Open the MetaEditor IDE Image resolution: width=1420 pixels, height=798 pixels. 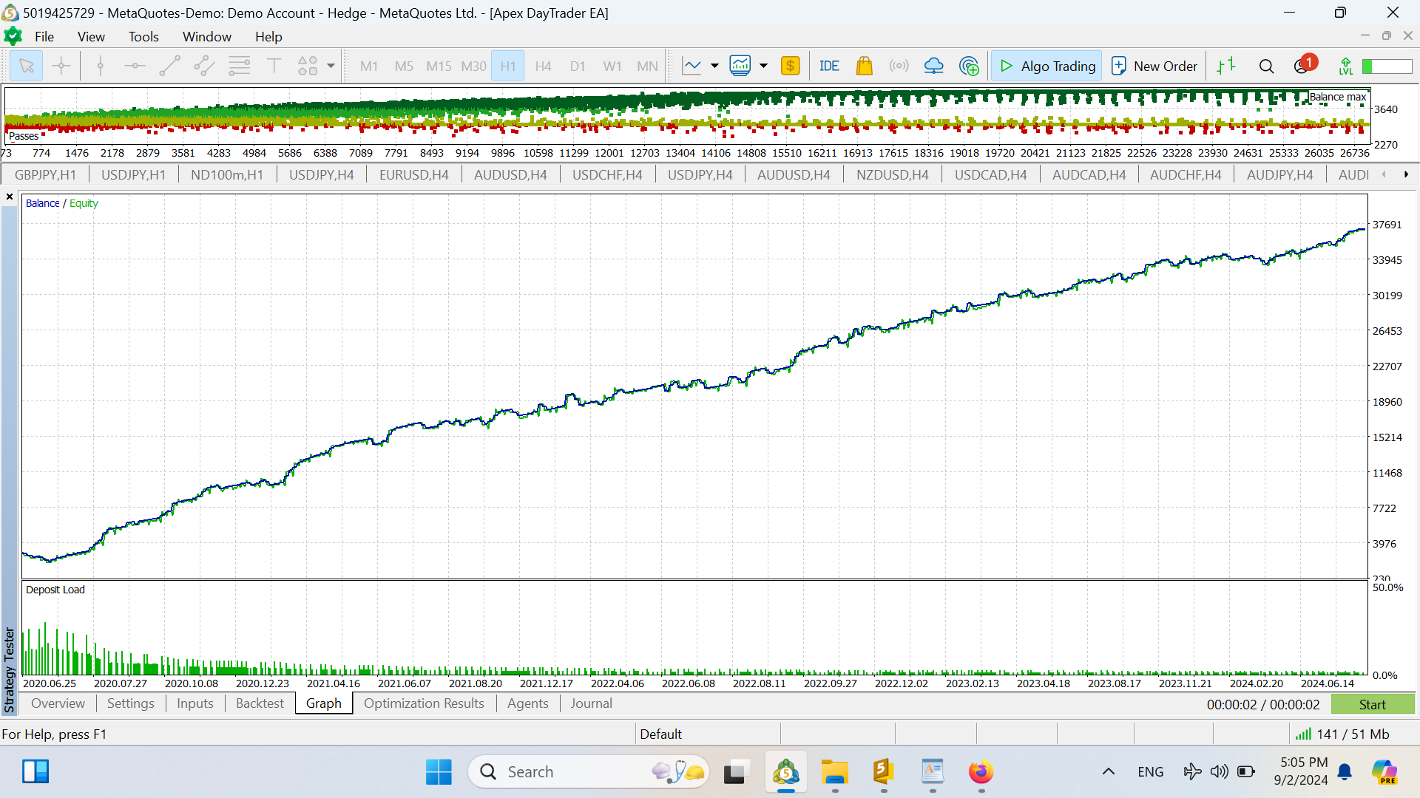(x=829, y=65)
